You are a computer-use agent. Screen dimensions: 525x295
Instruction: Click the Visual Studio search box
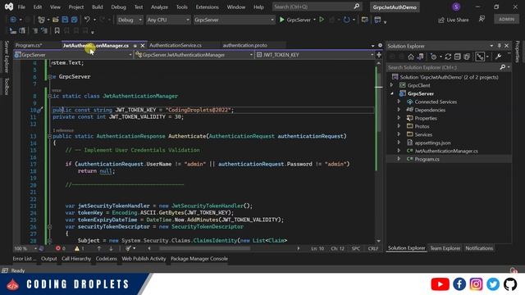point(317,7)
